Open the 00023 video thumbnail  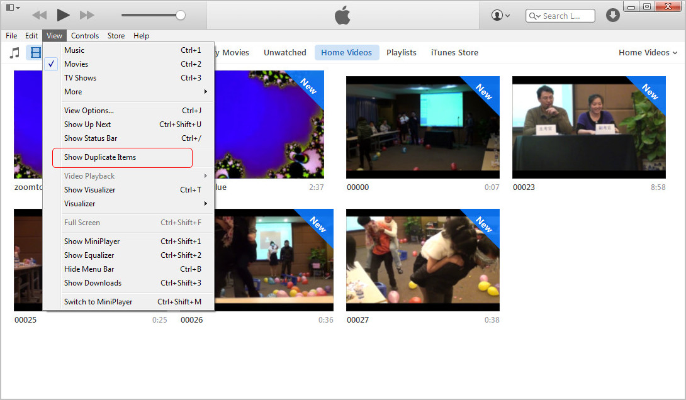point(589,127)
